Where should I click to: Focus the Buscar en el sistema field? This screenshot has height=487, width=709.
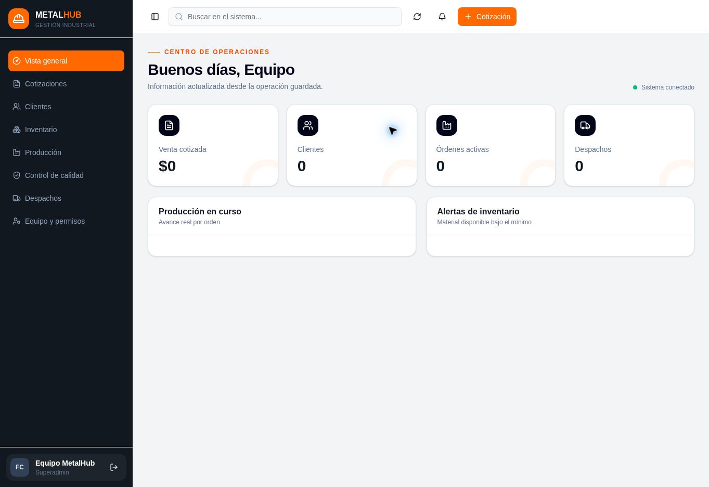[x=285, y=17]
